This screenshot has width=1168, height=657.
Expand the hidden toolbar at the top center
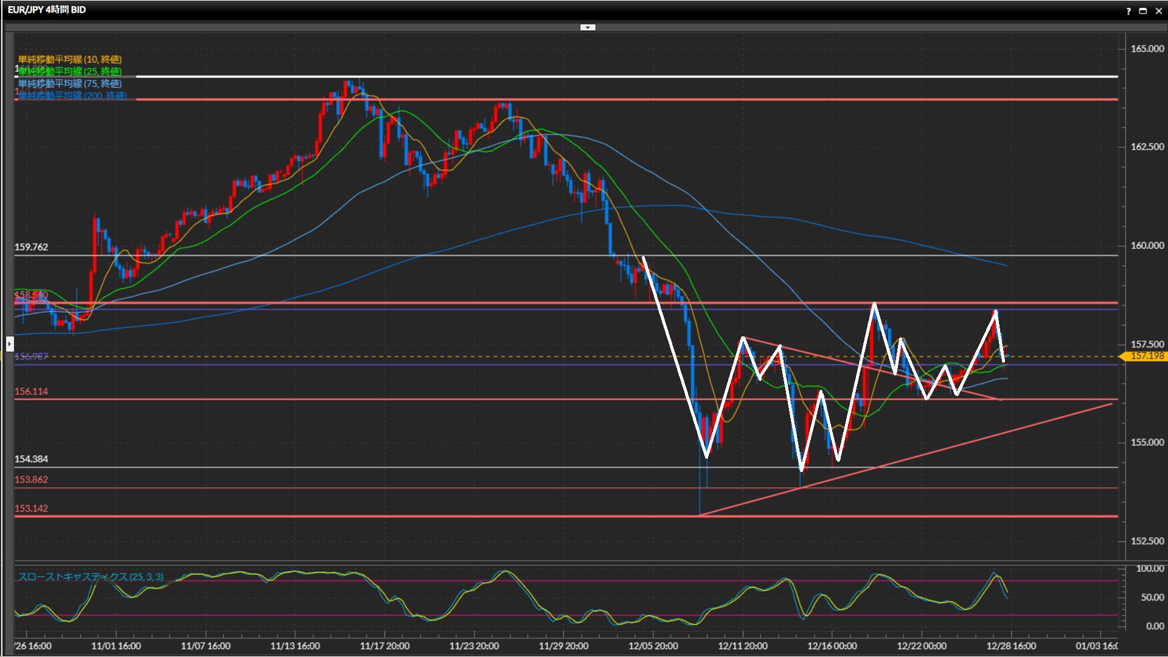(588, 27)
